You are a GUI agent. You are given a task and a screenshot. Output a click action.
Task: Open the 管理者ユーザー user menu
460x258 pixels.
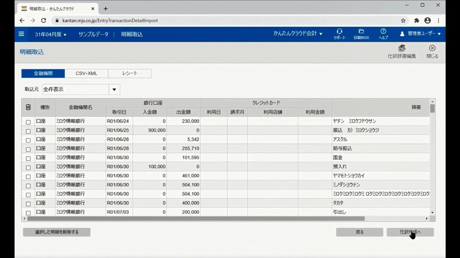[420, 33]
